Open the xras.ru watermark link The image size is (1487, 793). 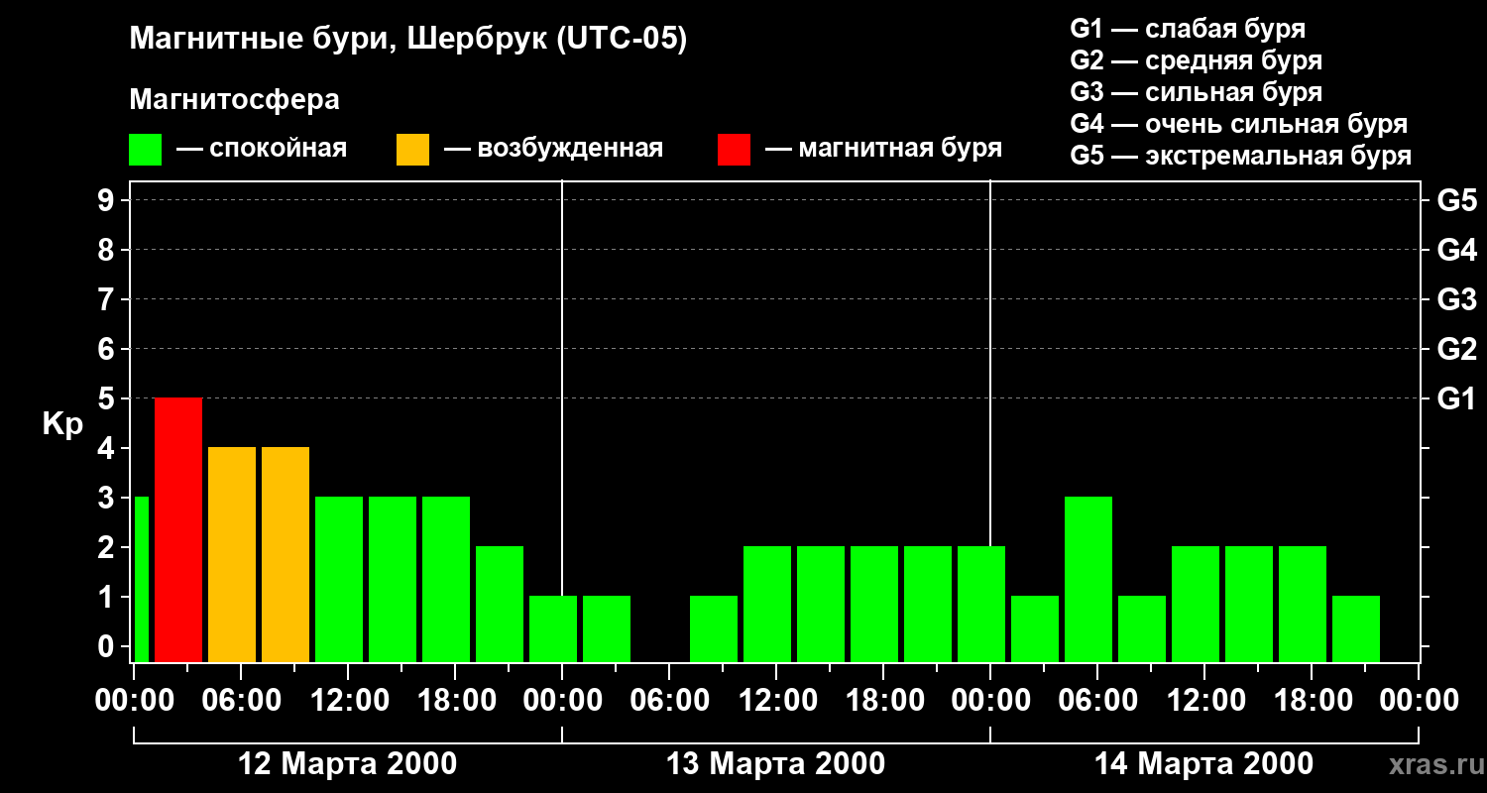1432,764
